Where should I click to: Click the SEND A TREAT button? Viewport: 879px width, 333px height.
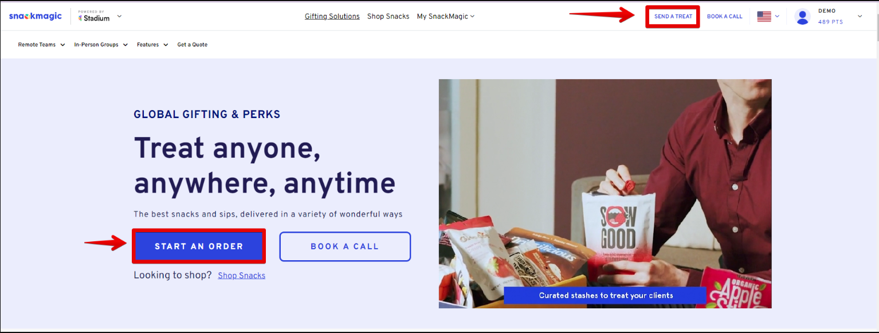tap(673, 17)
